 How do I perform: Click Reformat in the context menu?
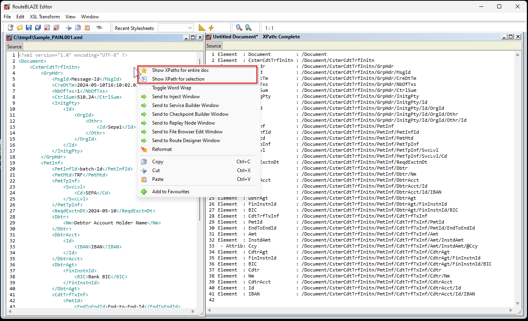tap(162, 149)
